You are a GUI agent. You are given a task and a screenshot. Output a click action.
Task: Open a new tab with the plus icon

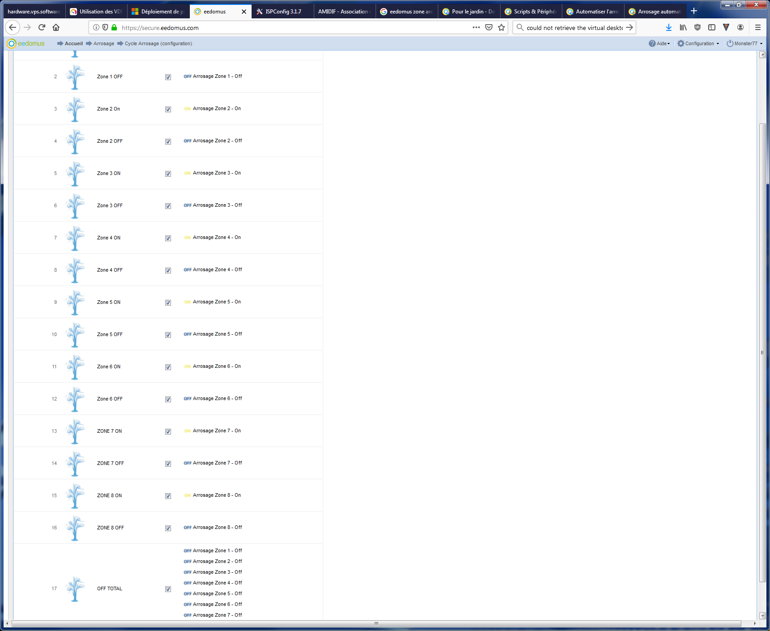point(694,11)
